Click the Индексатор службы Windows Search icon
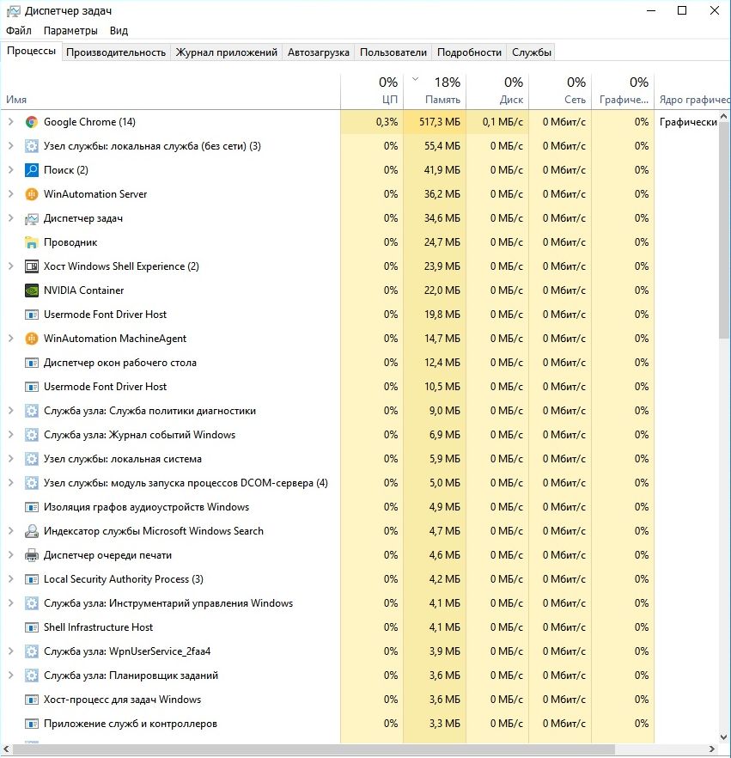The image size is (731, 758). click(32, 531)
